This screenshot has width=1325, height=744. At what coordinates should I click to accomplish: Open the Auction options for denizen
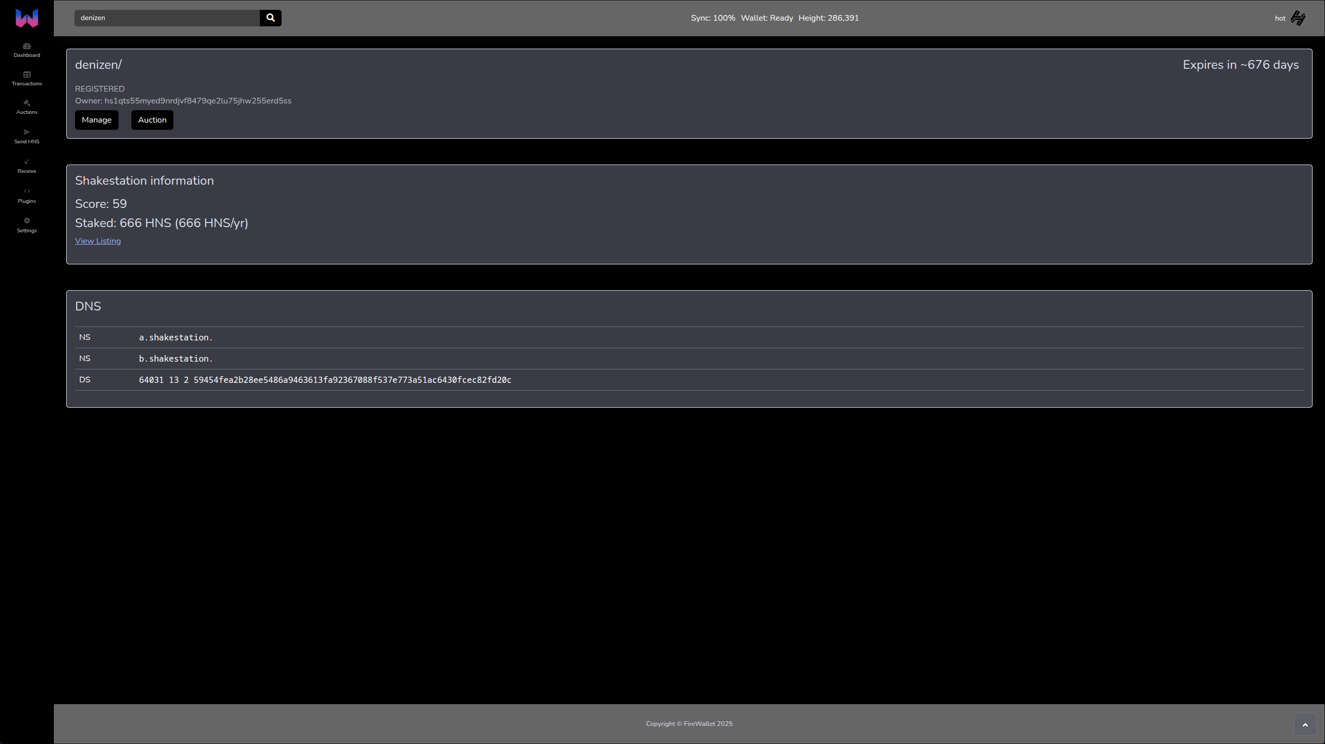click(152, 120)
